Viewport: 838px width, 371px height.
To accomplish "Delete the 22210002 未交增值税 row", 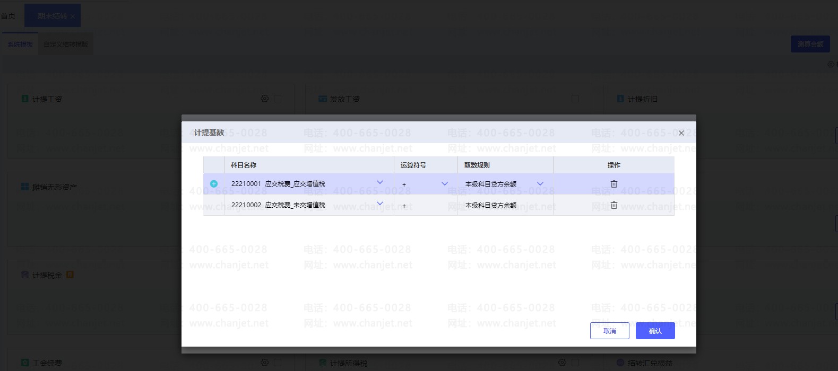I will coord(614,205).
